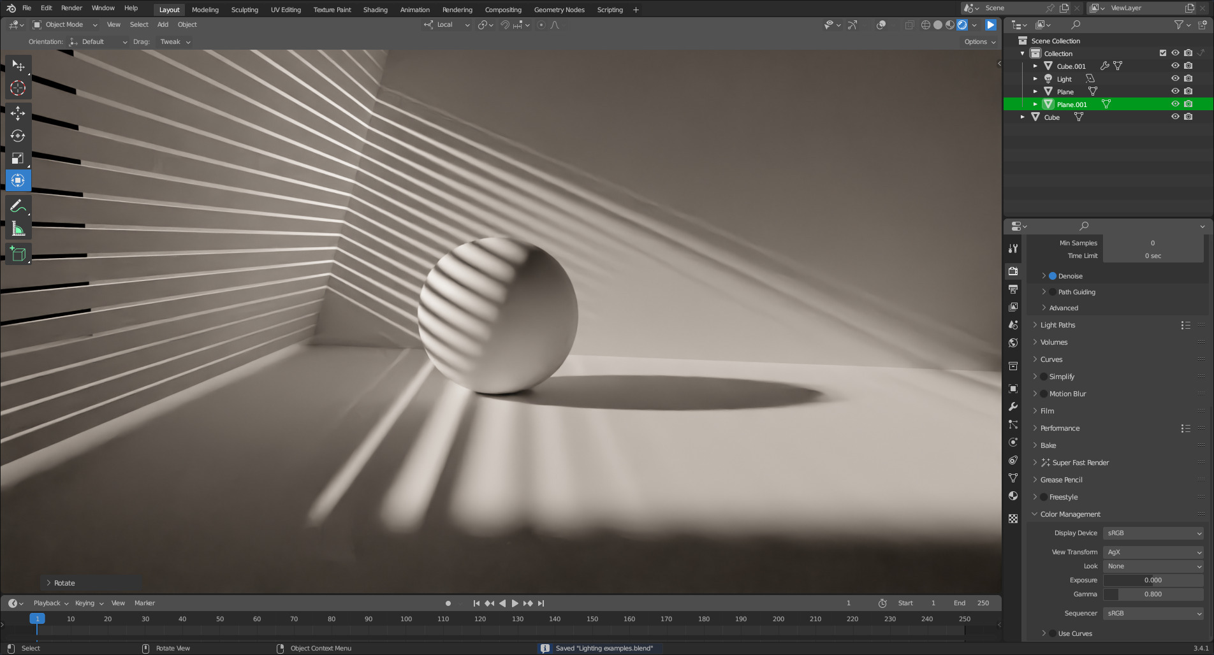
Task: Switch to the Shading workspace tab
Action: point(375,10)
